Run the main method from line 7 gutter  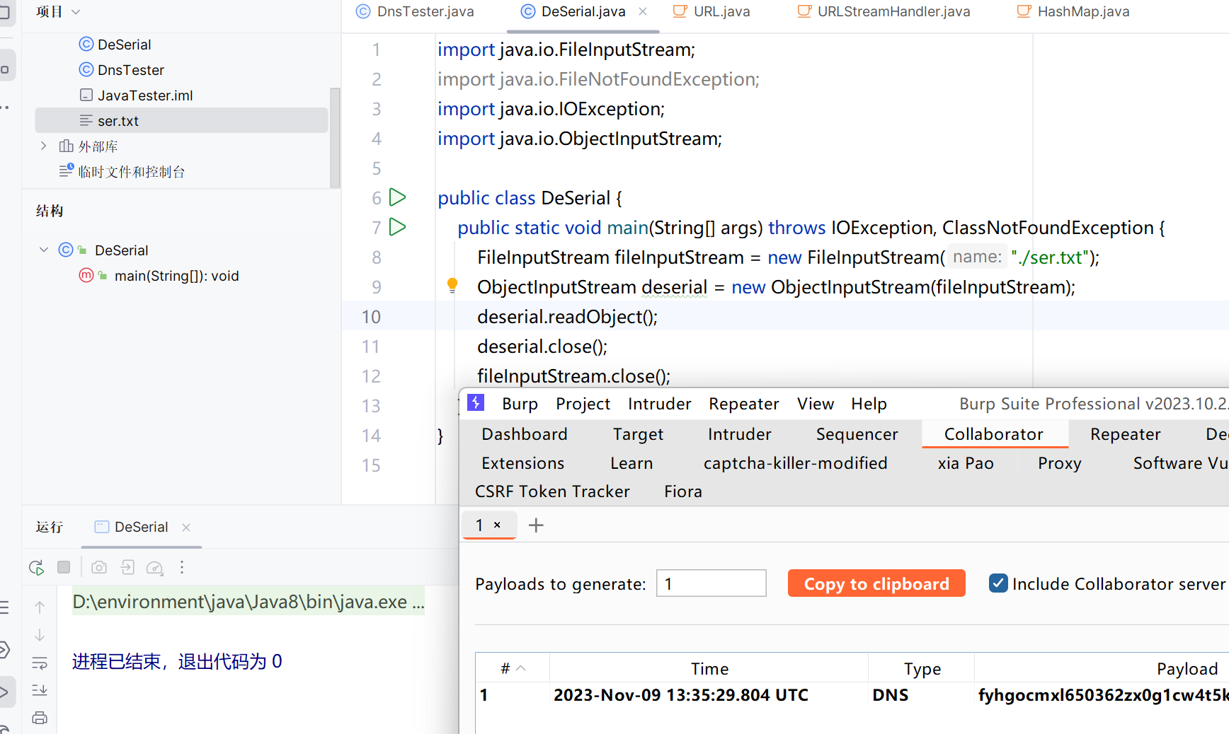coord(398,227)
